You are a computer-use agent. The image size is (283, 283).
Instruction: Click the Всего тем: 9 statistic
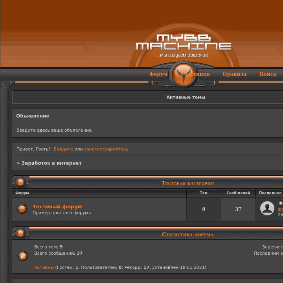pyautogui.click(x=48, y=247)
